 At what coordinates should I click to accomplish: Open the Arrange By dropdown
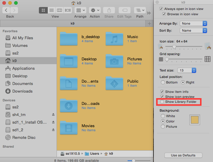tap(194, 23)
